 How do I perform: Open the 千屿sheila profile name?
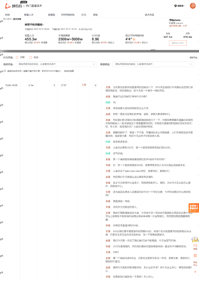[x=175, y=20]
